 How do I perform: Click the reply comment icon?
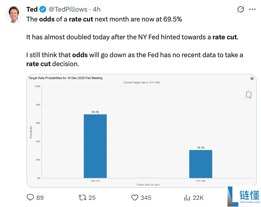click(x=31, y=197)
